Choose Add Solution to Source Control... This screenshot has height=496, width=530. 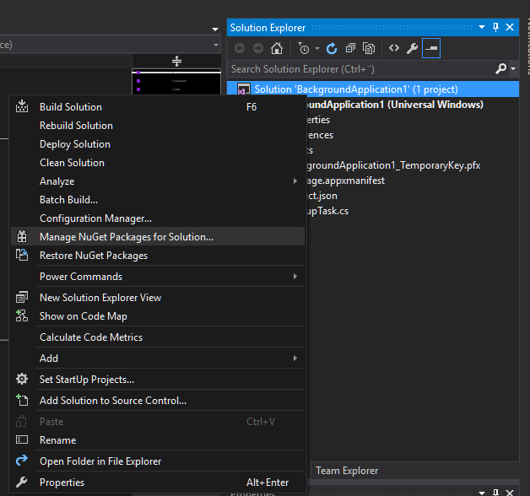pyautogui.click(x=158, y=401)
